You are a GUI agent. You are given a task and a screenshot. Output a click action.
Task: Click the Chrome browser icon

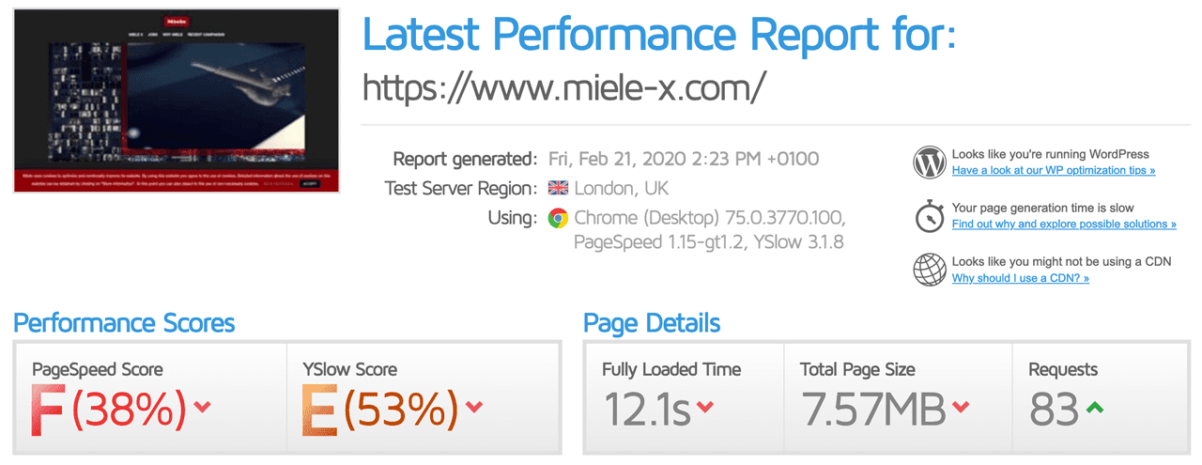pos(558,218)
